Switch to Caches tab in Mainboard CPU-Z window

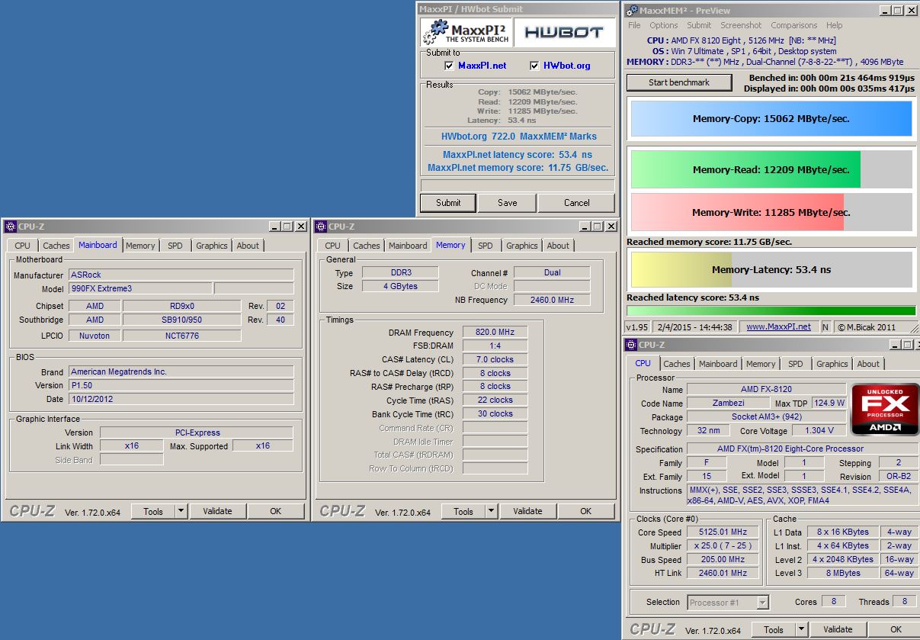coord(56,246)
